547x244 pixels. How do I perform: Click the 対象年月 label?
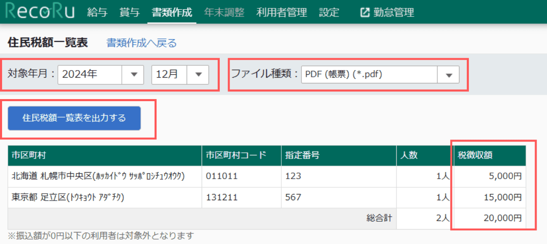coord(31,75)
